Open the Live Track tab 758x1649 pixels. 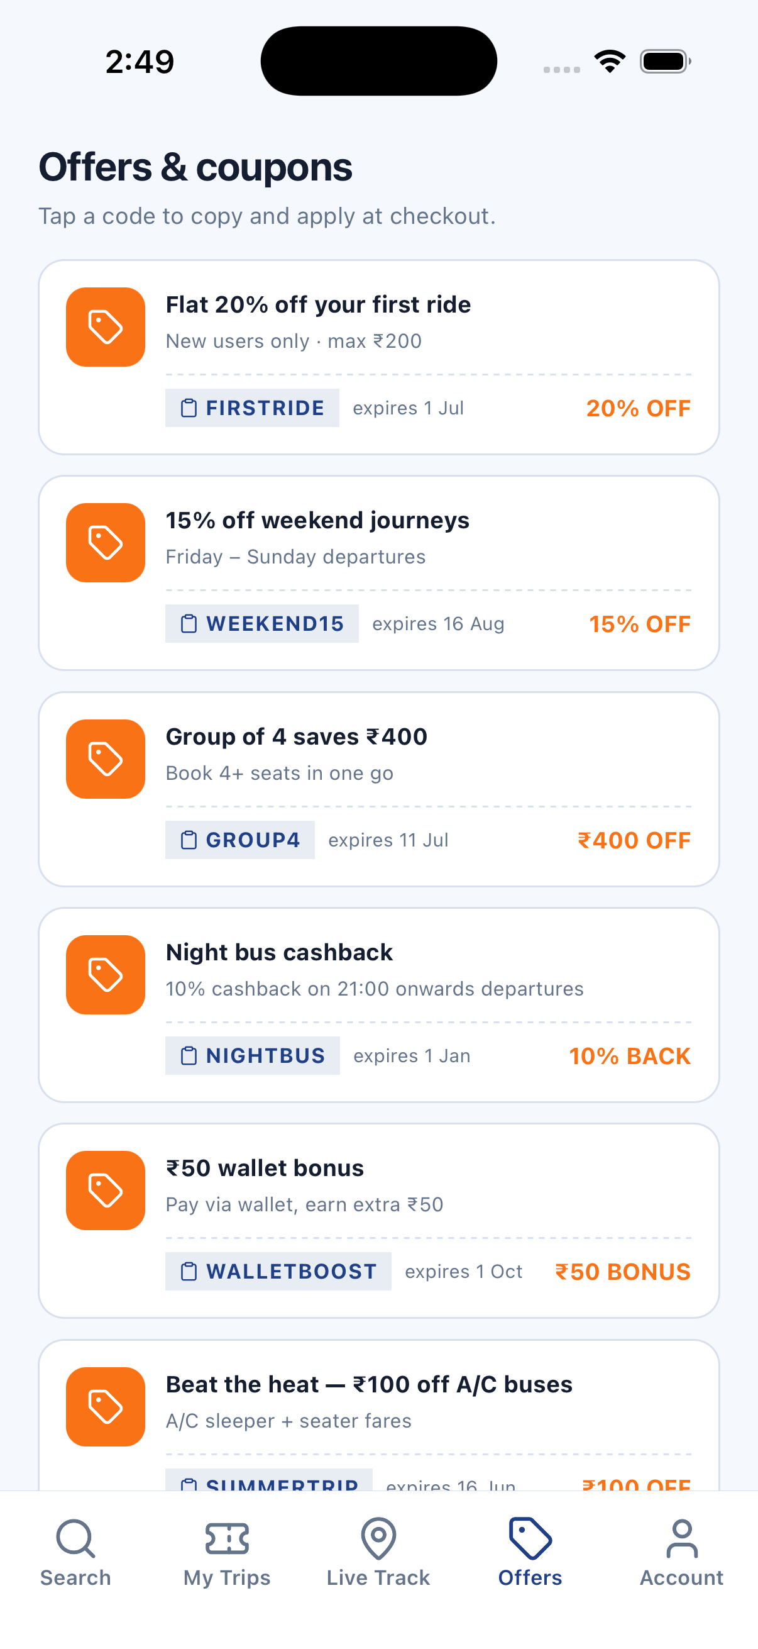tap(378, 1553)
